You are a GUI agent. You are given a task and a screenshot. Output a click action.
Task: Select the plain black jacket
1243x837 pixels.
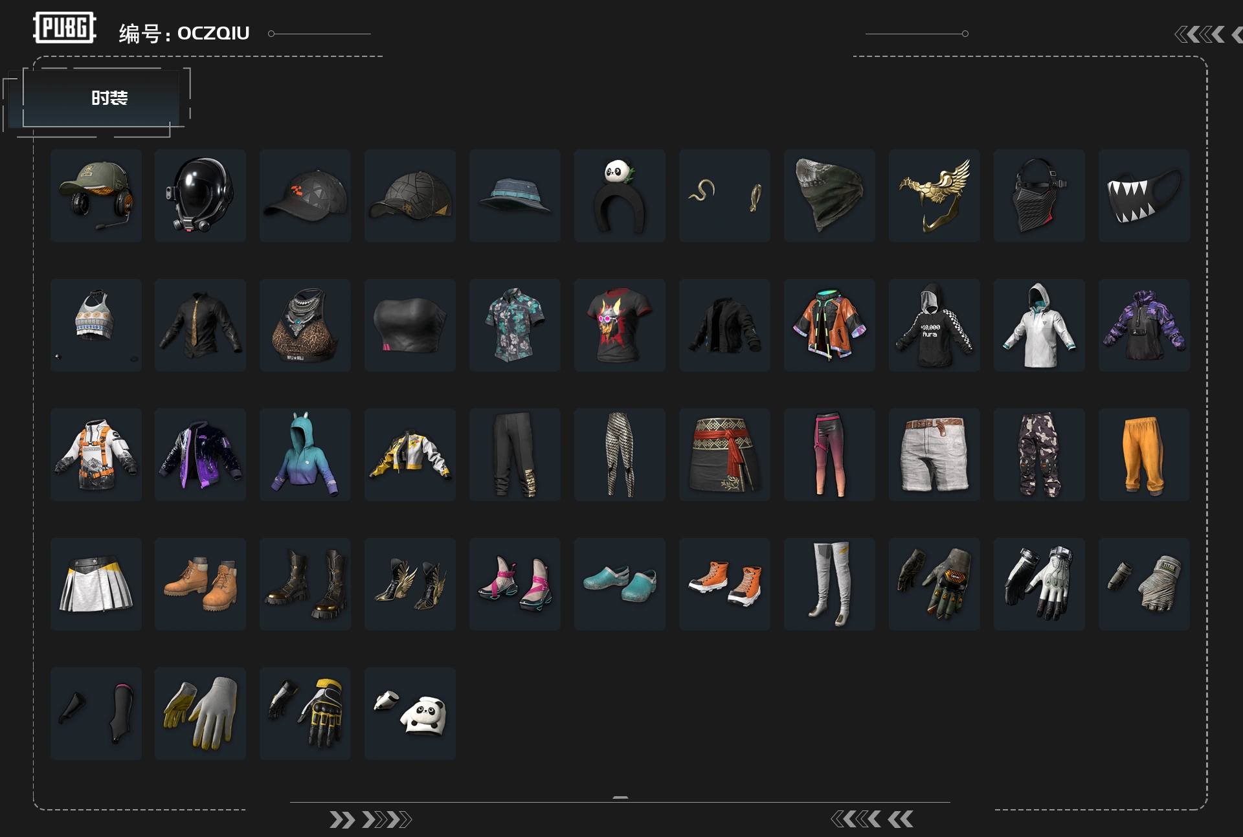(725, 325)
